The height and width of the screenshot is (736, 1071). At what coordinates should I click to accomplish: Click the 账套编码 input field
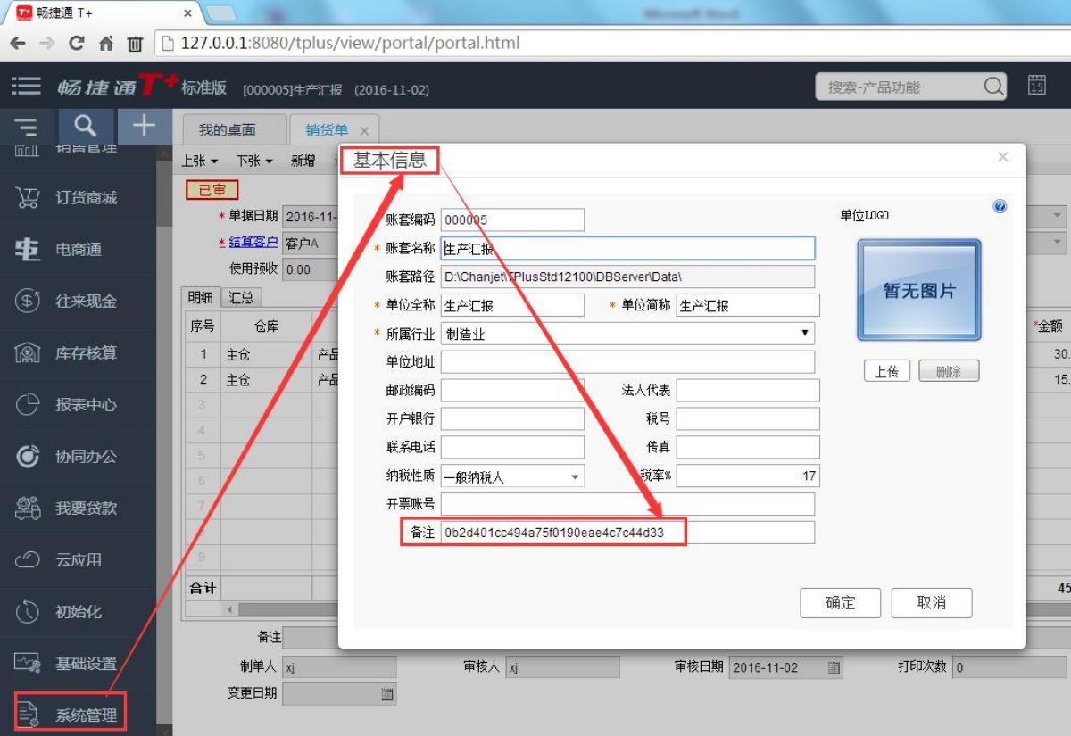pos(513,219)
